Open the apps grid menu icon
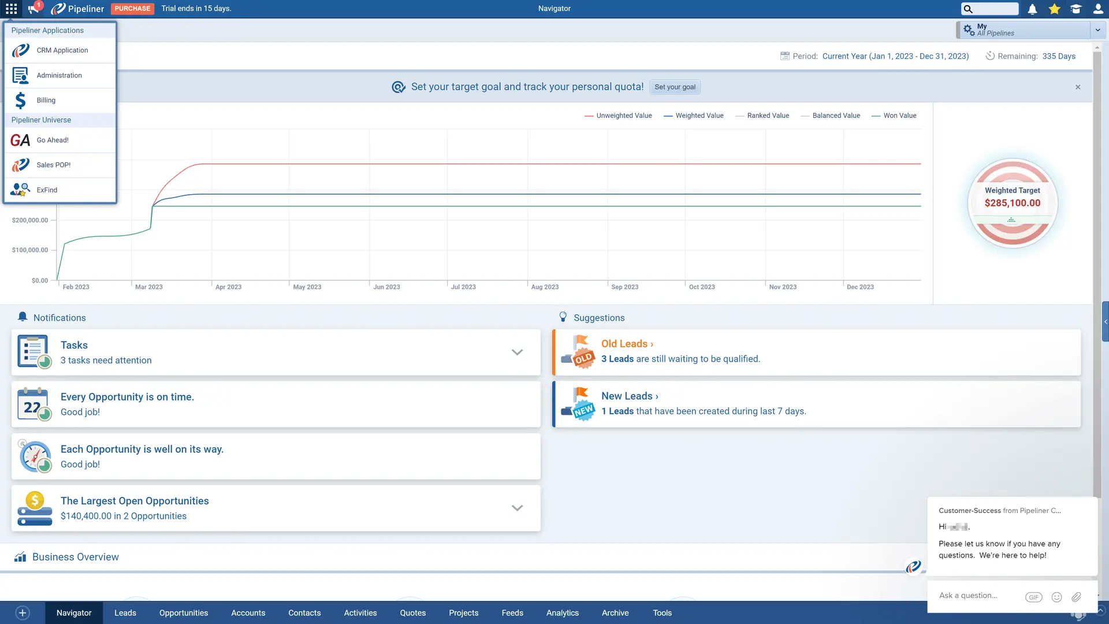Image resolution: width=1109 pixels, height=624 pixels. pos(12,9)
